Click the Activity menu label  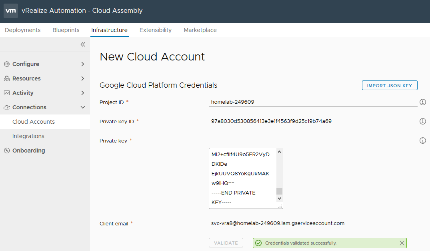[x=23, y=93]
